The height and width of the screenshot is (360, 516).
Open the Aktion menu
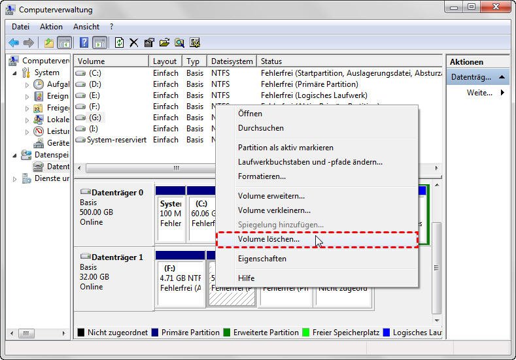(x=51, y=27)
